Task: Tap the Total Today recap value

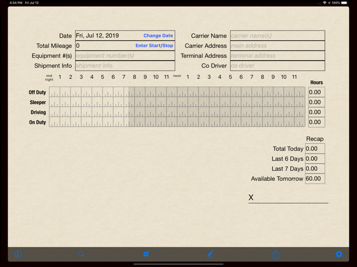Action: tap(315, 149)
